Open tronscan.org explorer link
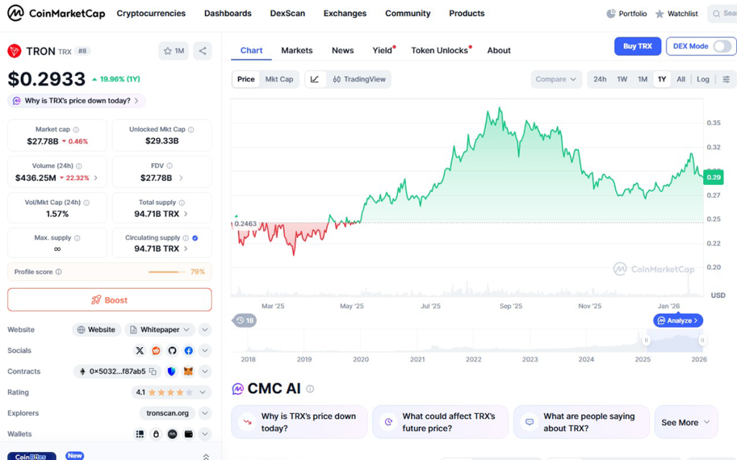Screen dimensions: 737x460 click(x=167, y=413)
